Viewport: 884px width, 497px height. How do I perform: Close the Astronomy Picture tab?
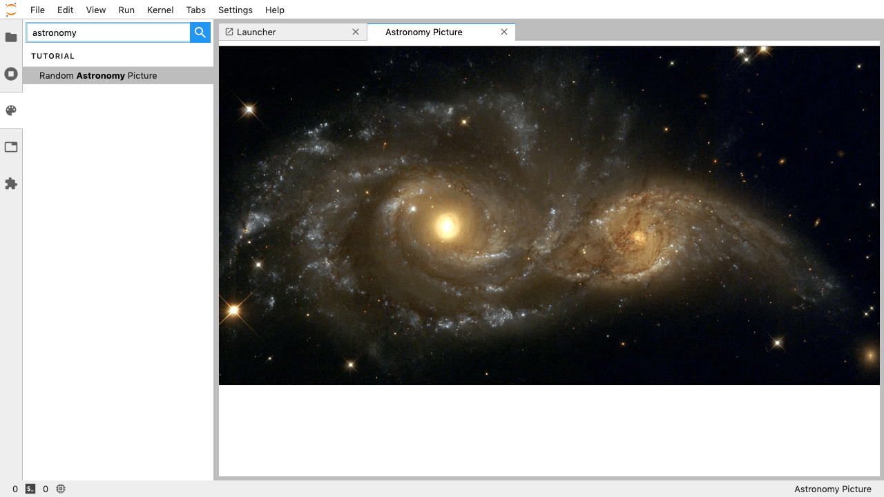click(504, 32)
